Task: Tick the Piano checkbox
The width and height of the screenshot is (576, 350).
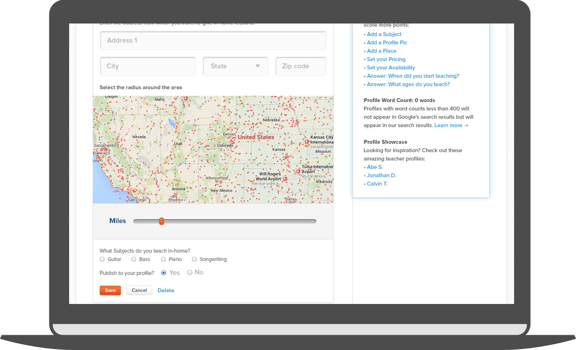Action: coord(163,259)
